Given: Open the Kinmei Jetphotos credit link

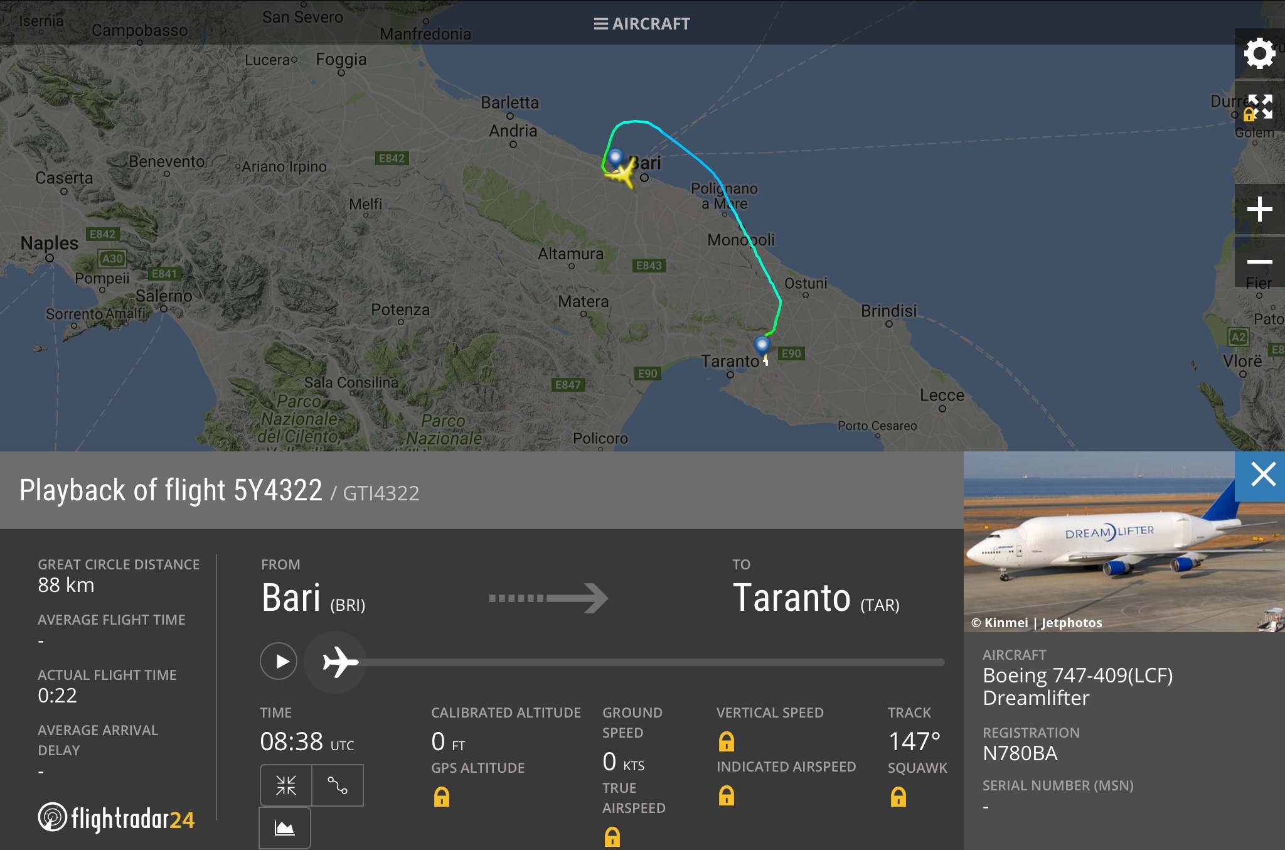Looking at the screenshot, I should [x=1037, y=622].
